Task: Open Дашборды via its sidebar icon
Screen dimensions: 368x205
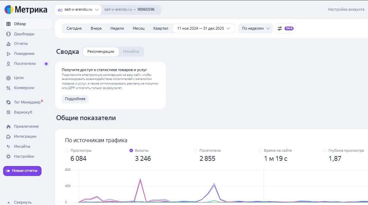Action: pos(8,34)
